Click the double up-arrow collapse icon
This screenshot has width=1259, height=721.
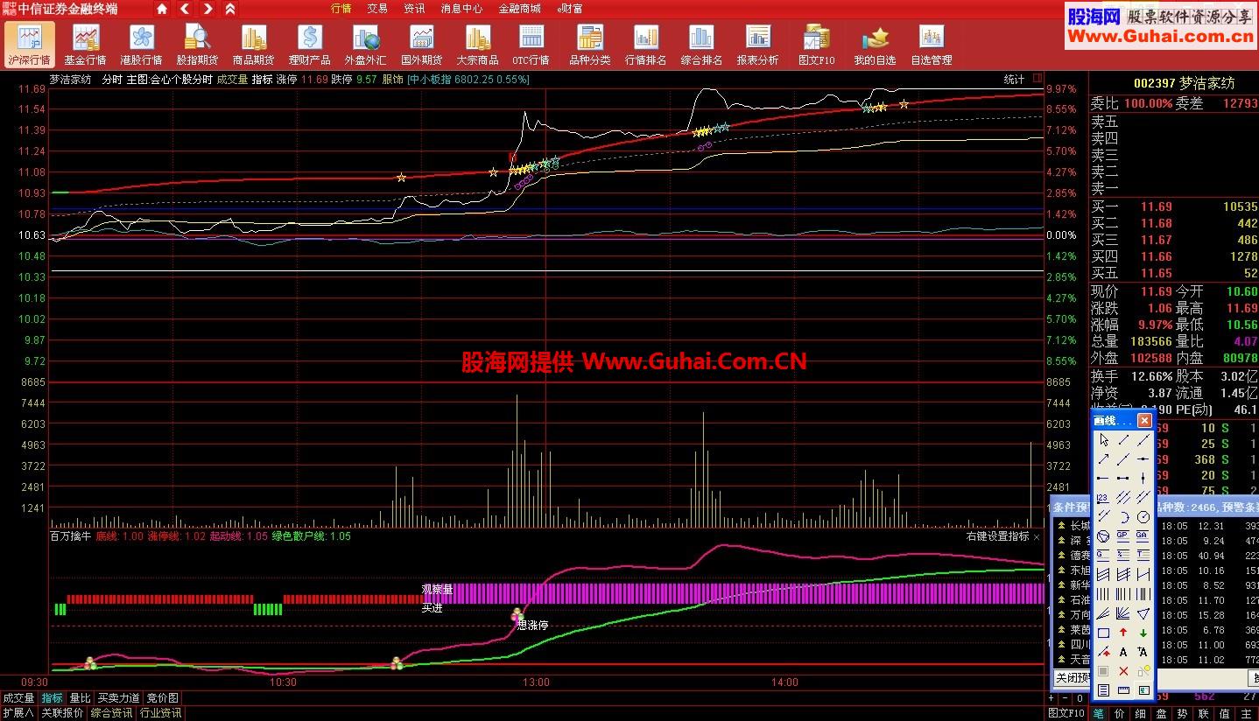click(x=229, y=9)
